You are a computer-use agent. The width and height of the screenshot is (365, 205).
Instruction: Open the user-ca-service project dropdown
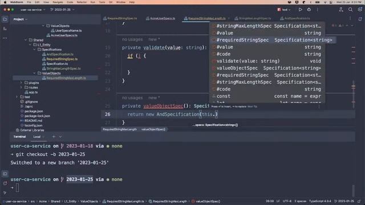pos(33,10)
